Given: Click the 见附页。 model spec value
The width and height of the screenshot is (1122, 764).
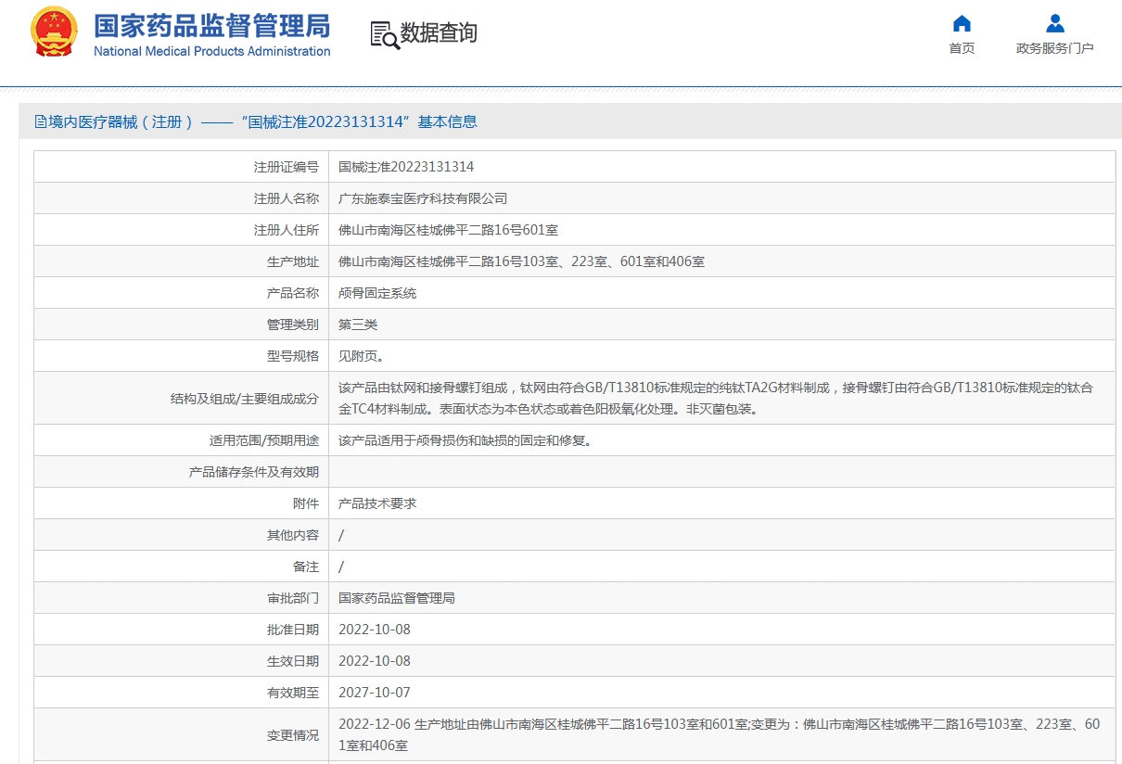Looking at the screenshot, I should pyautogui.click(x=362, y=356).
